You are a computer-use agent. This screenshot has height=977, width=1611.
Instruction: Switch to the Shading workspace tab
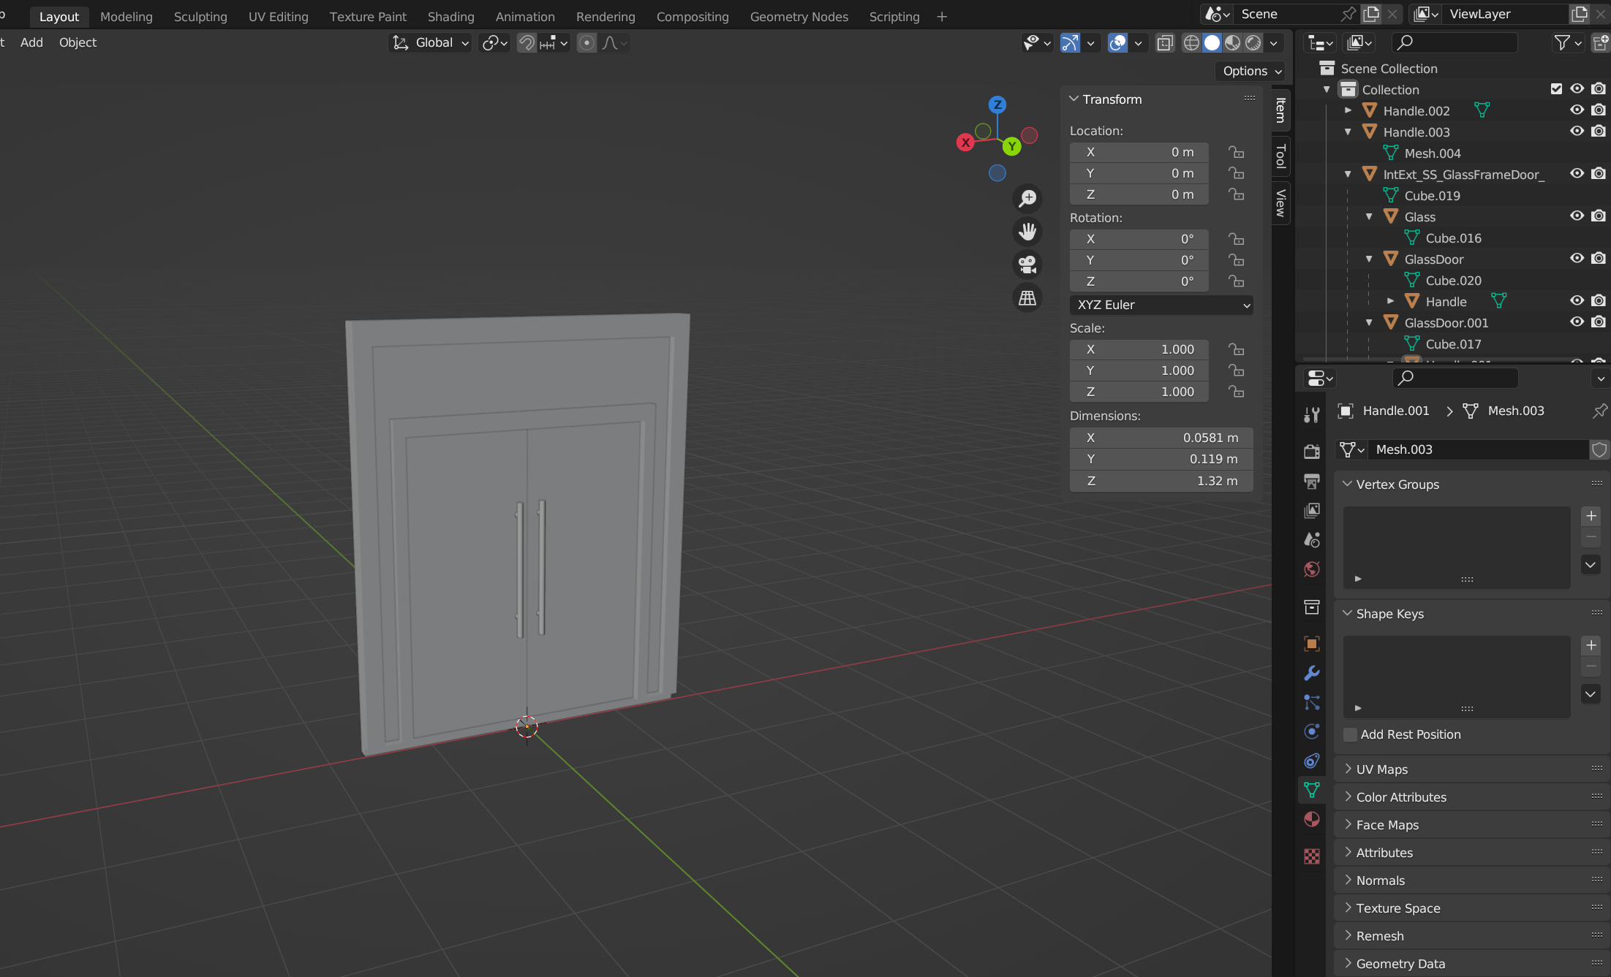[450, 16]
